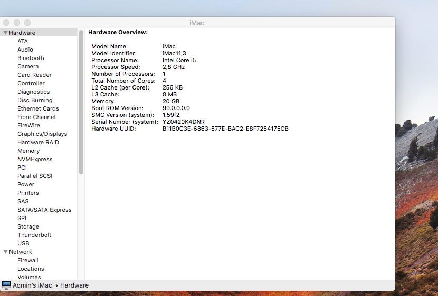Image resolution: width=438 pixels, height=296 pixels.
Task: Select USB in sidebar
Action: 23,244
